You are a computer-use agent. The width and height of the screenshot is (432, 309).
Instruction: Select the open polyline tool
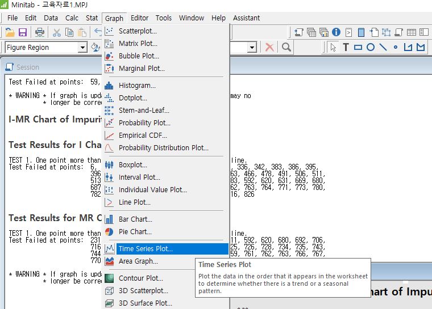(x=408, y=47)
